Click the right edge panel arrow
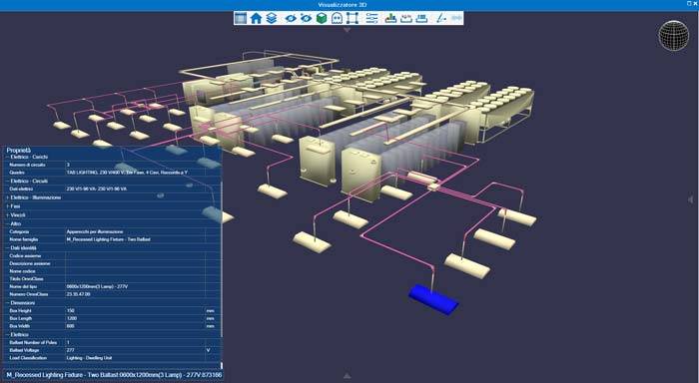This screenshot has width=699, height=383. (691, 199)
